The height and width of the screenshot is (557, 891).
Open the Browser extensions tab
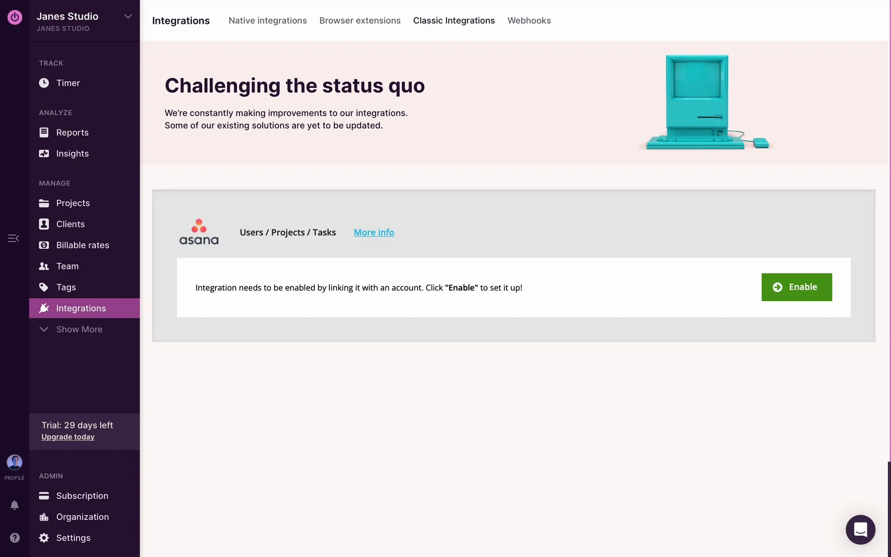coord(360,20)
